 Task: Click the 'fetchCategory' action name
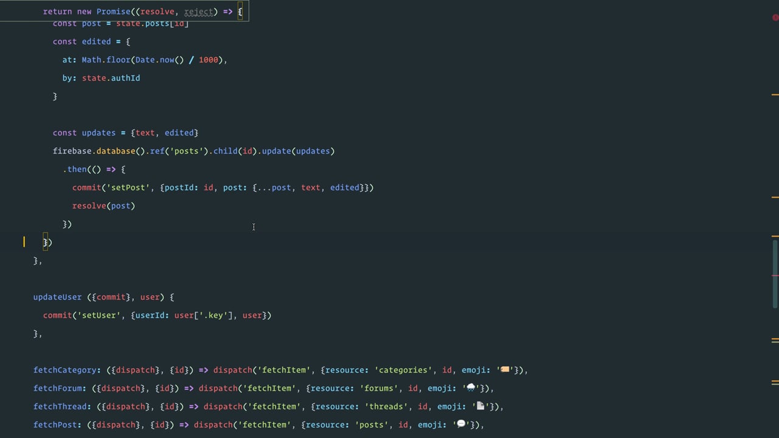[65, 370]
